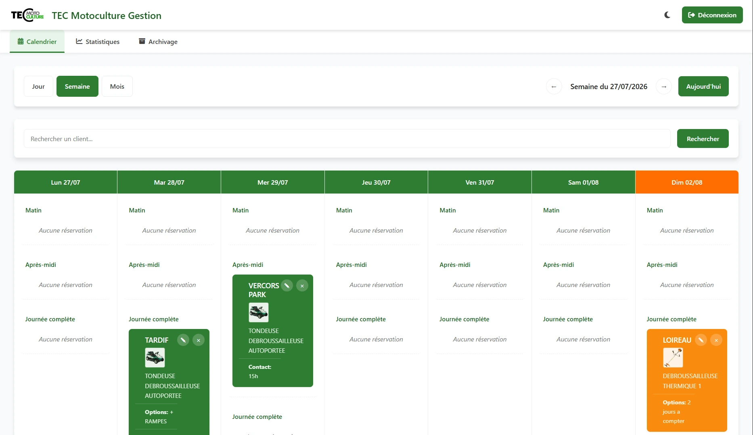Go to previous week arrow
The width and height of the screenshot is (753, 435).
click(554, 87)
